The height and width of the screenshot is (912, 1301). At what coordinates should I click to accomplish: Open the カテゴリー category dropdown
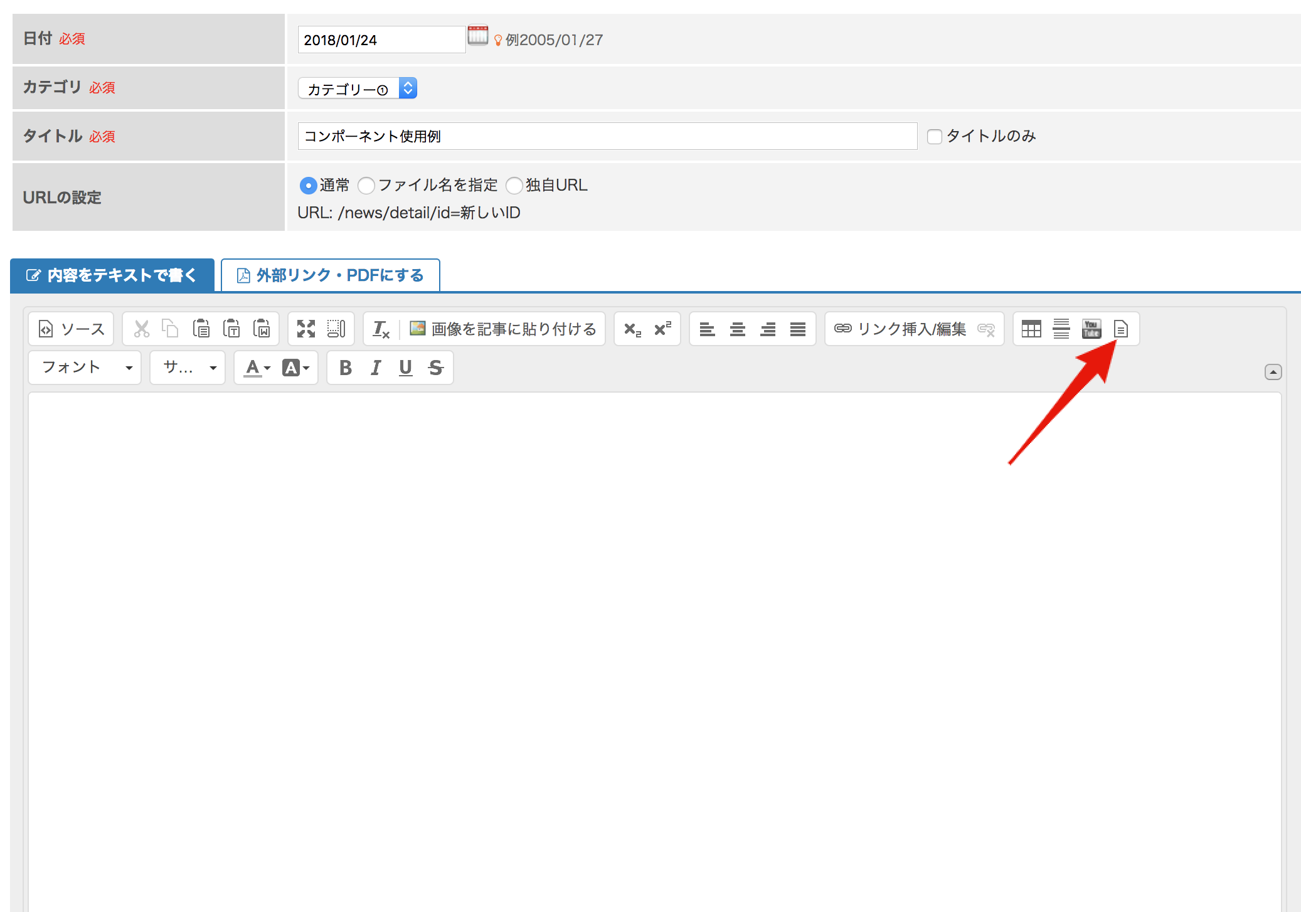358,88
